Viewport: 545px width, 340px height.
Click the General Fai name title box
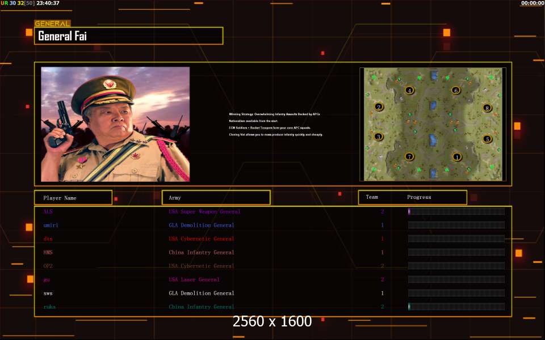[x=129, y=36]
